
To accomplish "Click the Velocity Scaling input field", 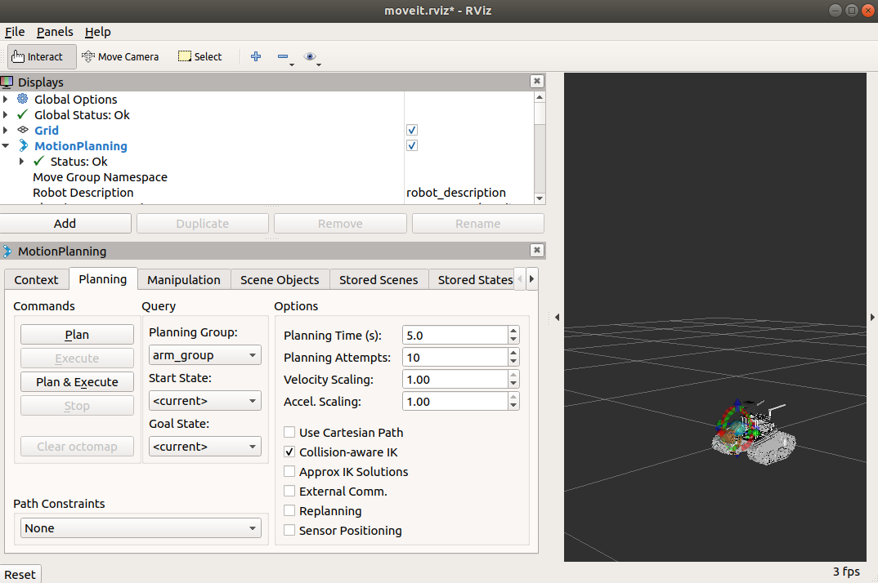I will (455, 380).
